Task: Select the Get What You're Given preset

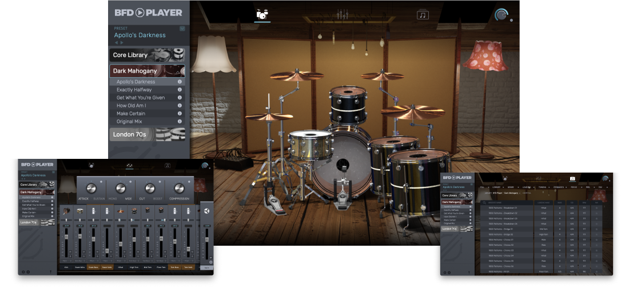Action: coord(141,98)
